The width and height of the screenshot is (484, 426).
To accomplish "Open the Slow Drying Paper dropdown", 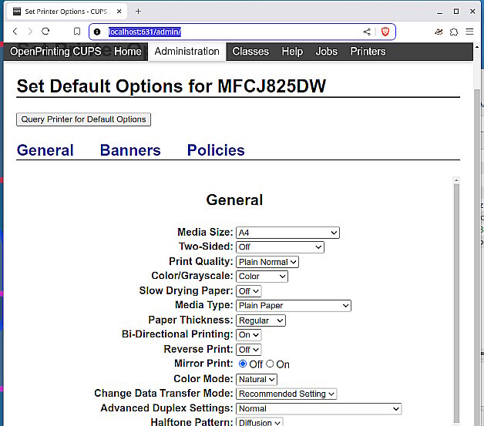I will coord(248,291).
